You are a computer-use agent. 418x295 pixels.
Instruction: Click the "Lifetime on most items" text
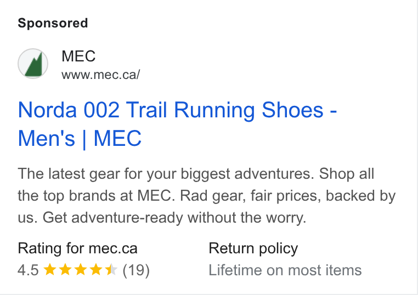285,270
